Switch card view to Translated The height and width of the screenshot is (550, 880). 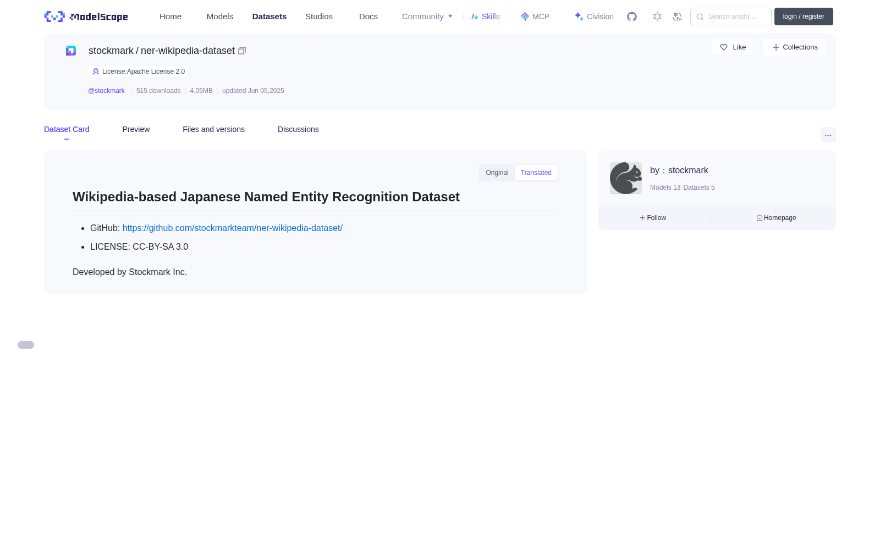[536, 173]
